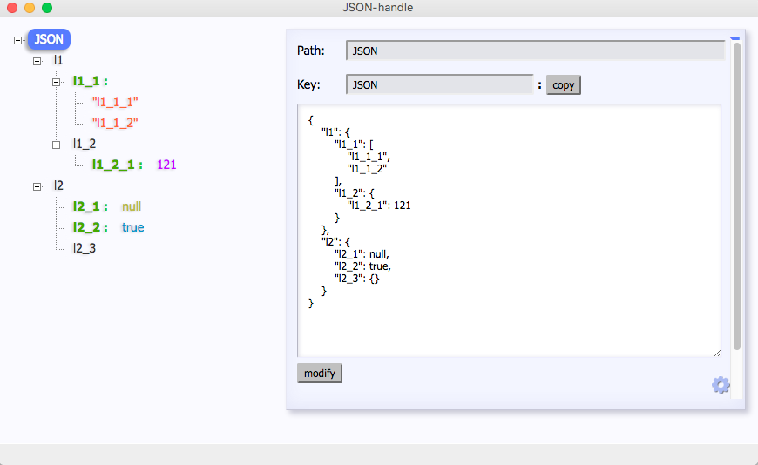Select the l1 node label
This screenshot has height=465, width=758.
[58, 60]
